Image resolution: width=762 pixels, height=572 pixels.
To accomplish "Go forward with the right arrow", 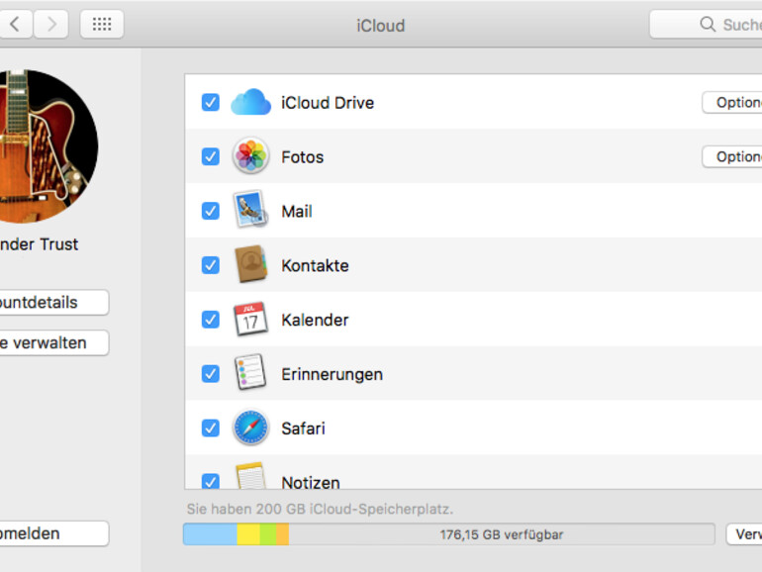I will coord(51,24).
